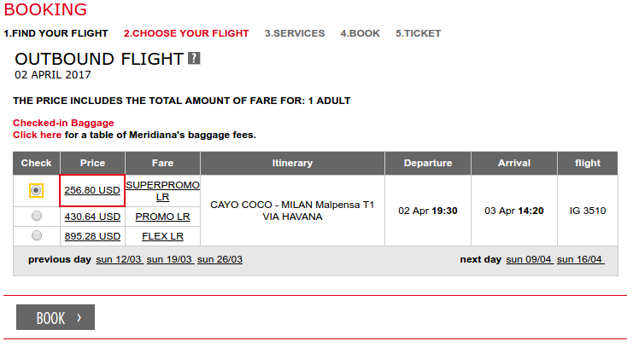Click the 895.28 USD price link
This screenshot has width=633, height=347.
(92, 236)
